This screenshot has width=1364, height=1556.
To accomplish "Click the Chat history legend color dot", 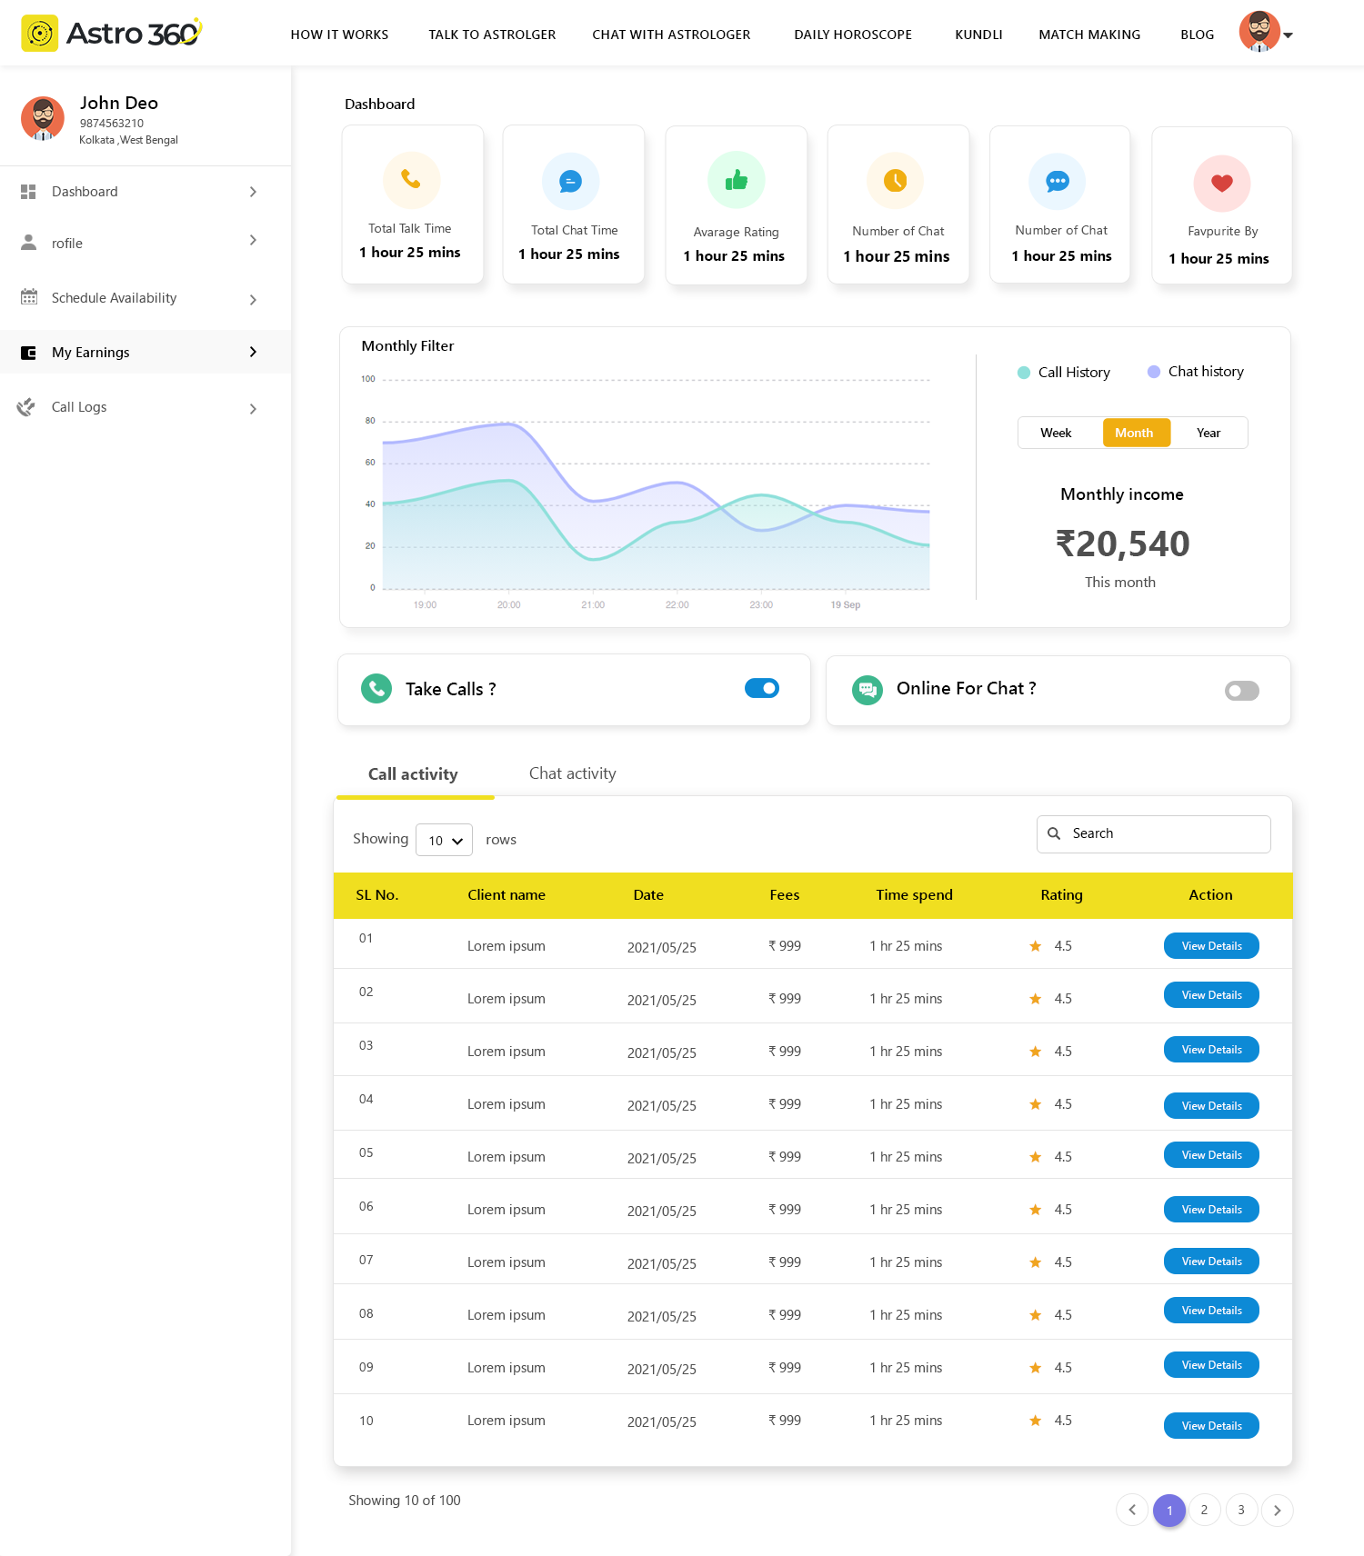I will click(1153, 372).
